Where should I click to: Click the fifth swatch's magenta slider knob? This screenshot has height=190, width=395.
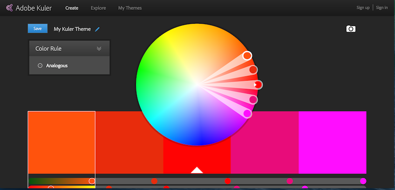coord(363,181)
